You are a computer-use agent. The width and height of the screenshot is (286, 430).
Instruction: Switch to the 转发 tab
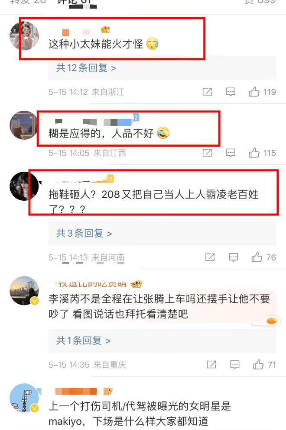[27, 2]
